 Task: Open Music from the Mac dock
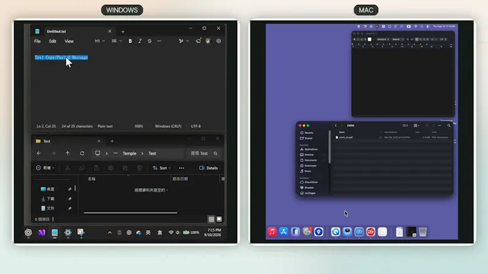[271, 232]
